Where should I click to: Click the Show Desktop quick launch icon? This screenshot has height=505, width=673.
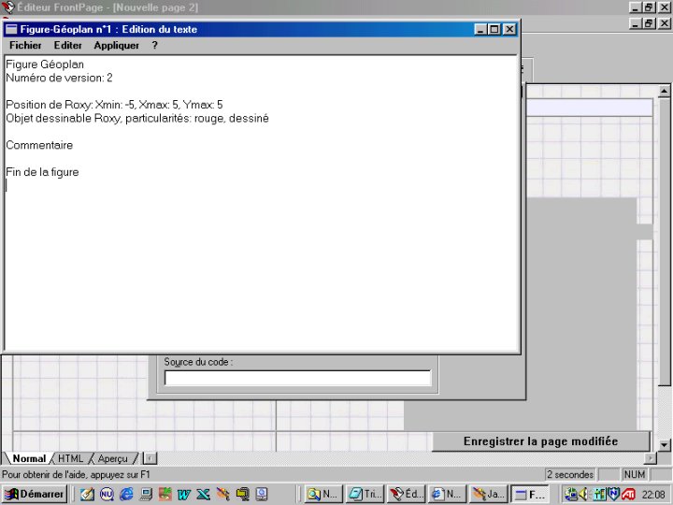click(x=146, y=495)
